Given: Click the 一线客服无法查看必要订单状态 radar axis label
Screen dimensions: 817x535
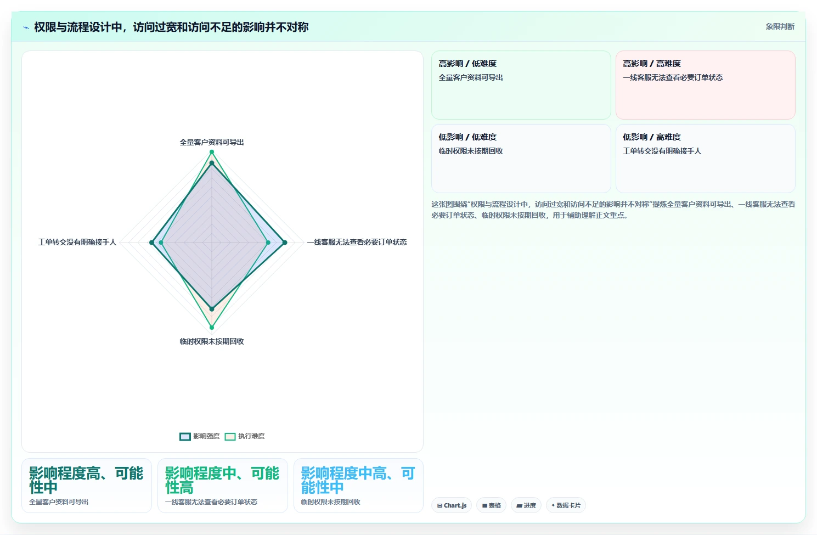Looking at the screenshot, I should pyautogui.click(x=357, y=242).
